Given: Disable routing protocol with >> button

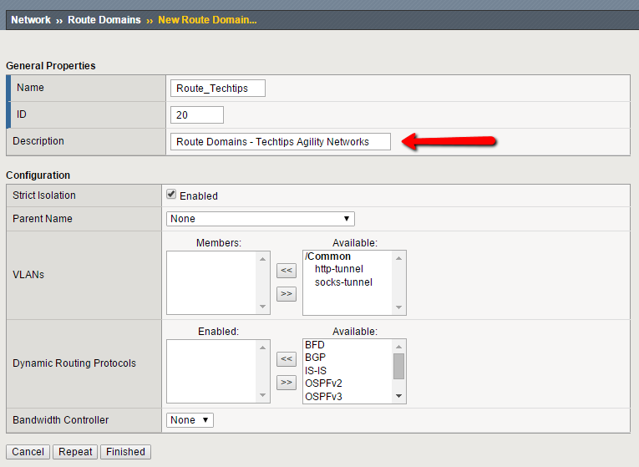Looking at the screenshot, I should [x=287, y=382].
